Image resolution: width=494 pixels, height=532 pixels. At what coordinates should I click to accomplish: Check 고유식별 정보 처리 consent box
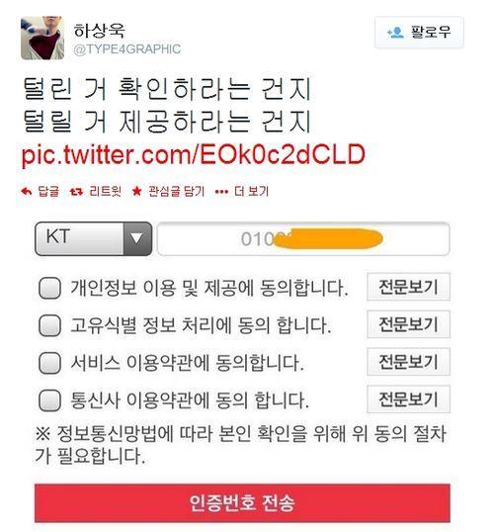[x=49, y=325]
